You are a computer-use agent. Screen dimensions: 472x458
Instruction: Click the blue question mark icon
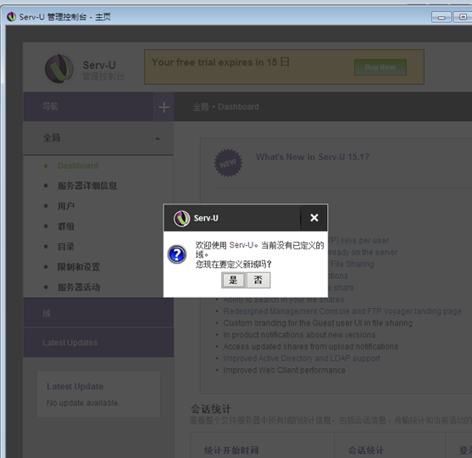pos(177,254)
